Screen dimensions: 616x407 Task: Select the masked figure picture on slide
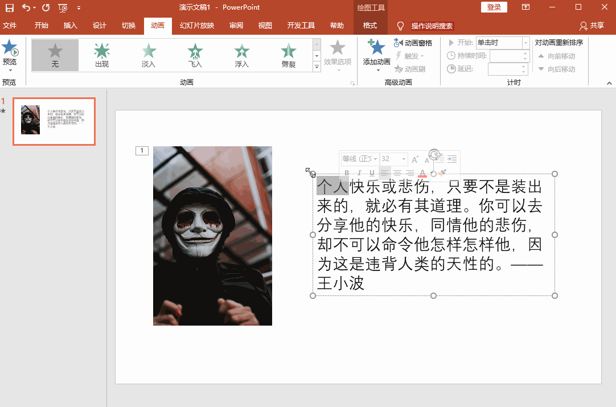click(212, 236)
